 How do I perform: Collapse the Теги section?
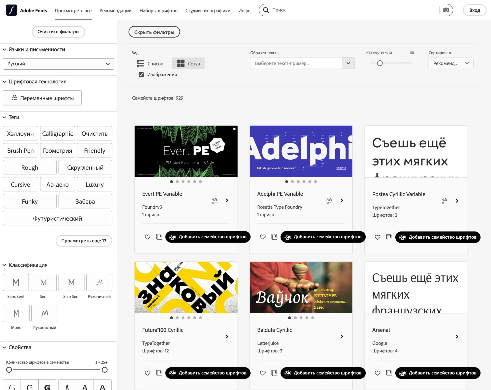click(4, 117)
